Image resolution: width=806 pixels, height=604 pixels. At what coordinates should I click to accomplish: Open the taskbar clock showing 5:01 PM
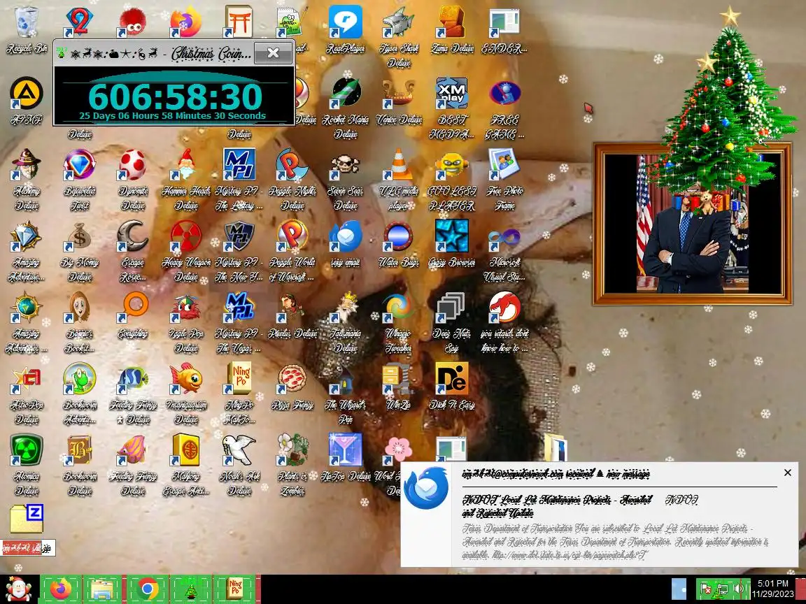tap(773, 589)
